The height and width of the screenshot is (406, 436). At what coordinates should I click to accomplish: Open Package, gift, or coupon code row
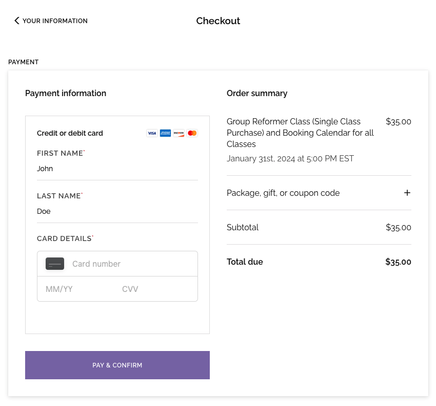point(319,193)
